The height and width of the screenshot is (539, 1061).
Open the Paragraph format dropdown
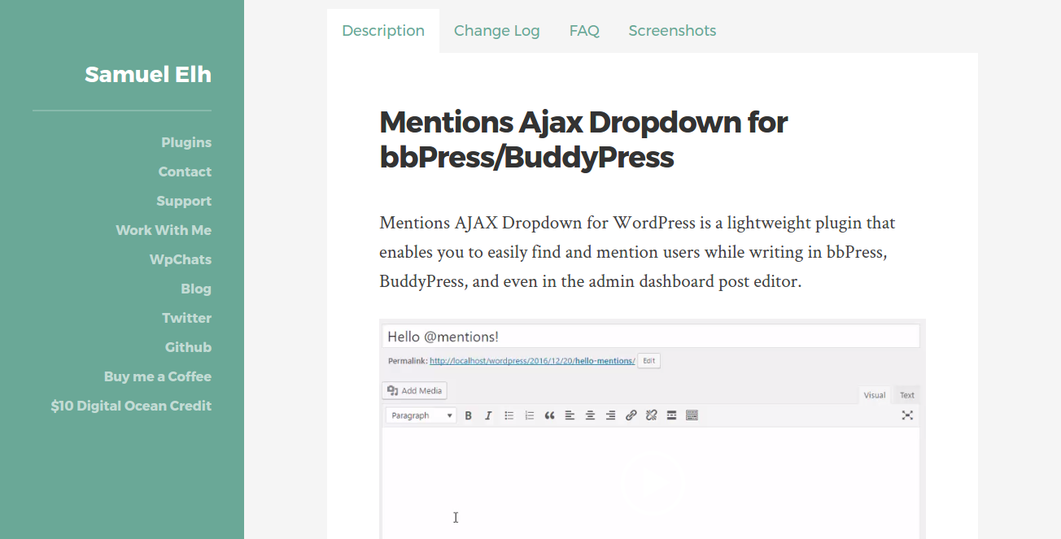(421, 415)
